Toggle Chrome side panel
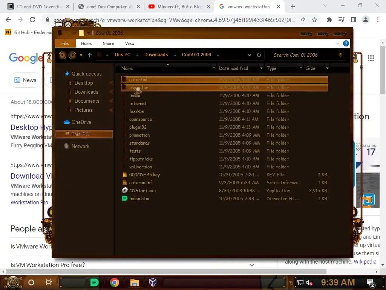This screenshot has height=290, width=386. (354, 20)
